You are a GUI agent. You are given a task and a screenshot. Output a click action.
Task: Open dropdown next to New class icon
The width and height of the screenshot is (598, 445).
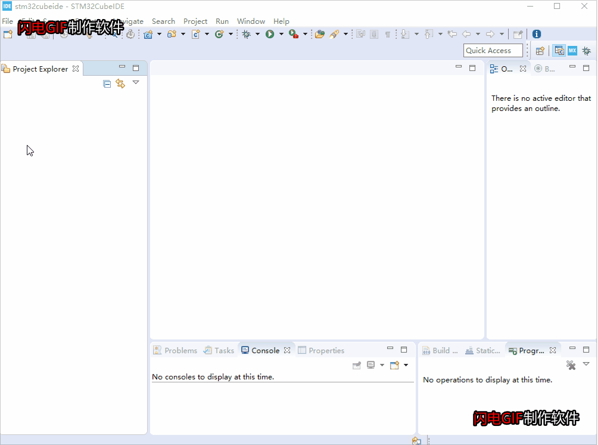[231, 35]
